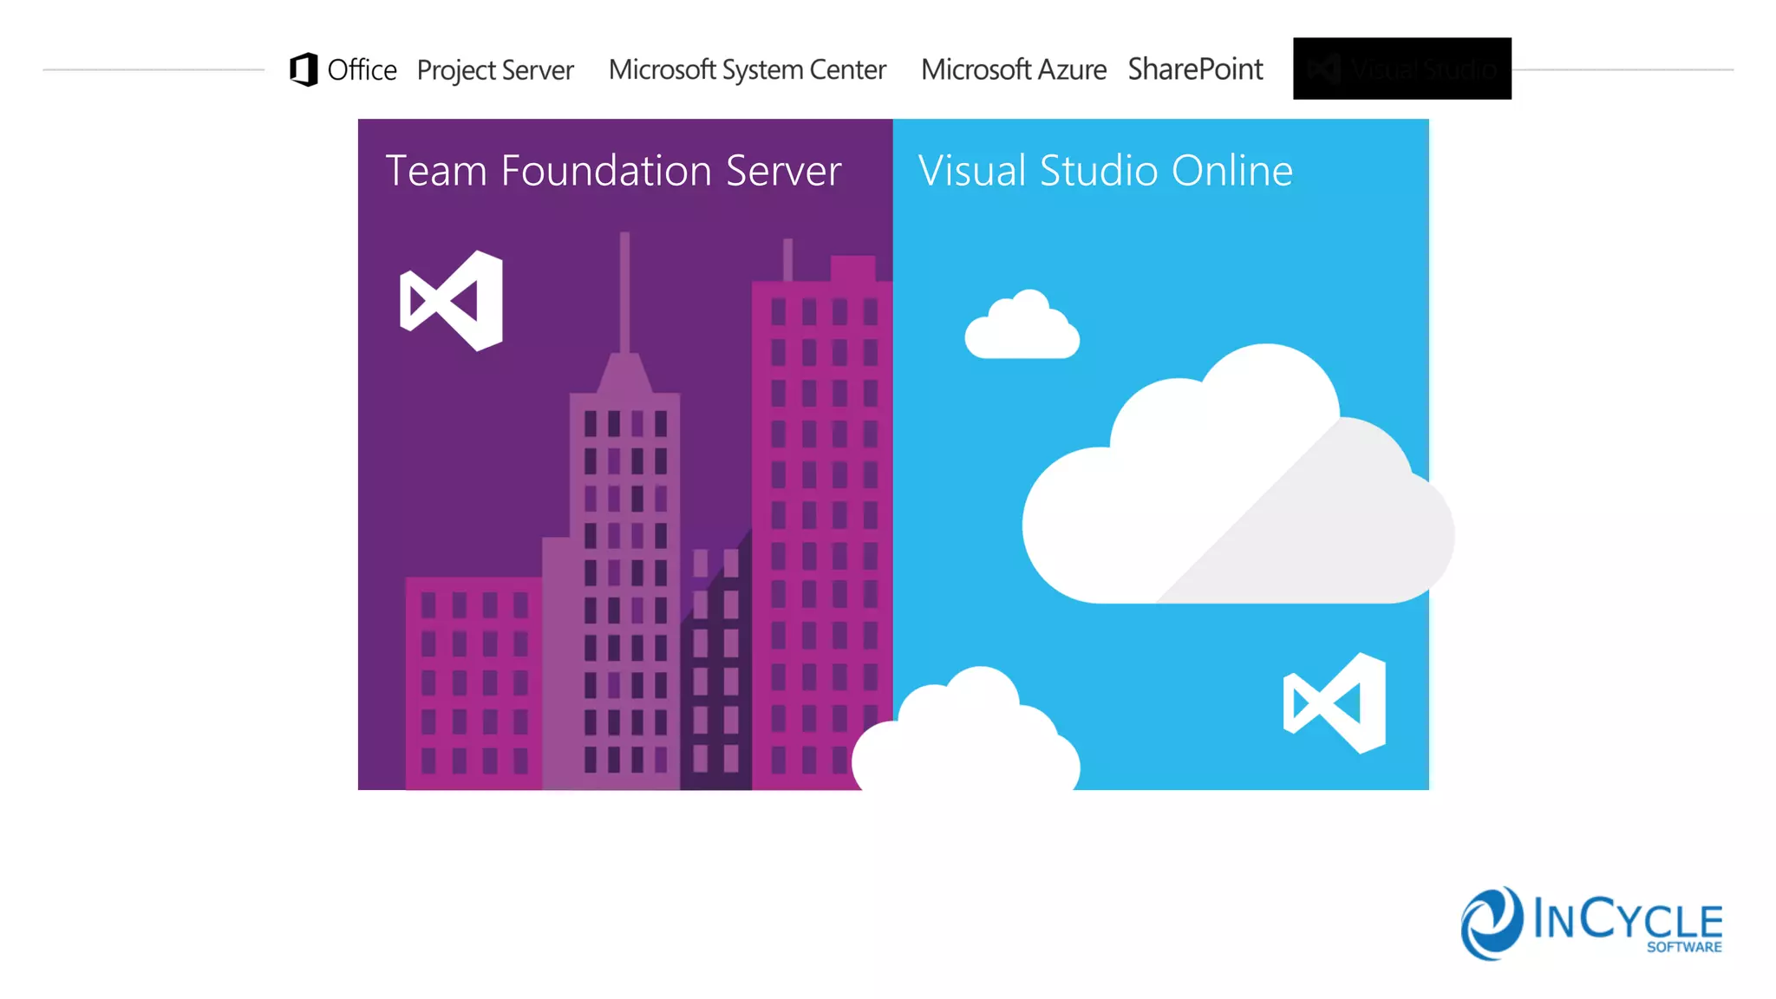Switch to the SharePoint header item

(x=1195, y=69)
